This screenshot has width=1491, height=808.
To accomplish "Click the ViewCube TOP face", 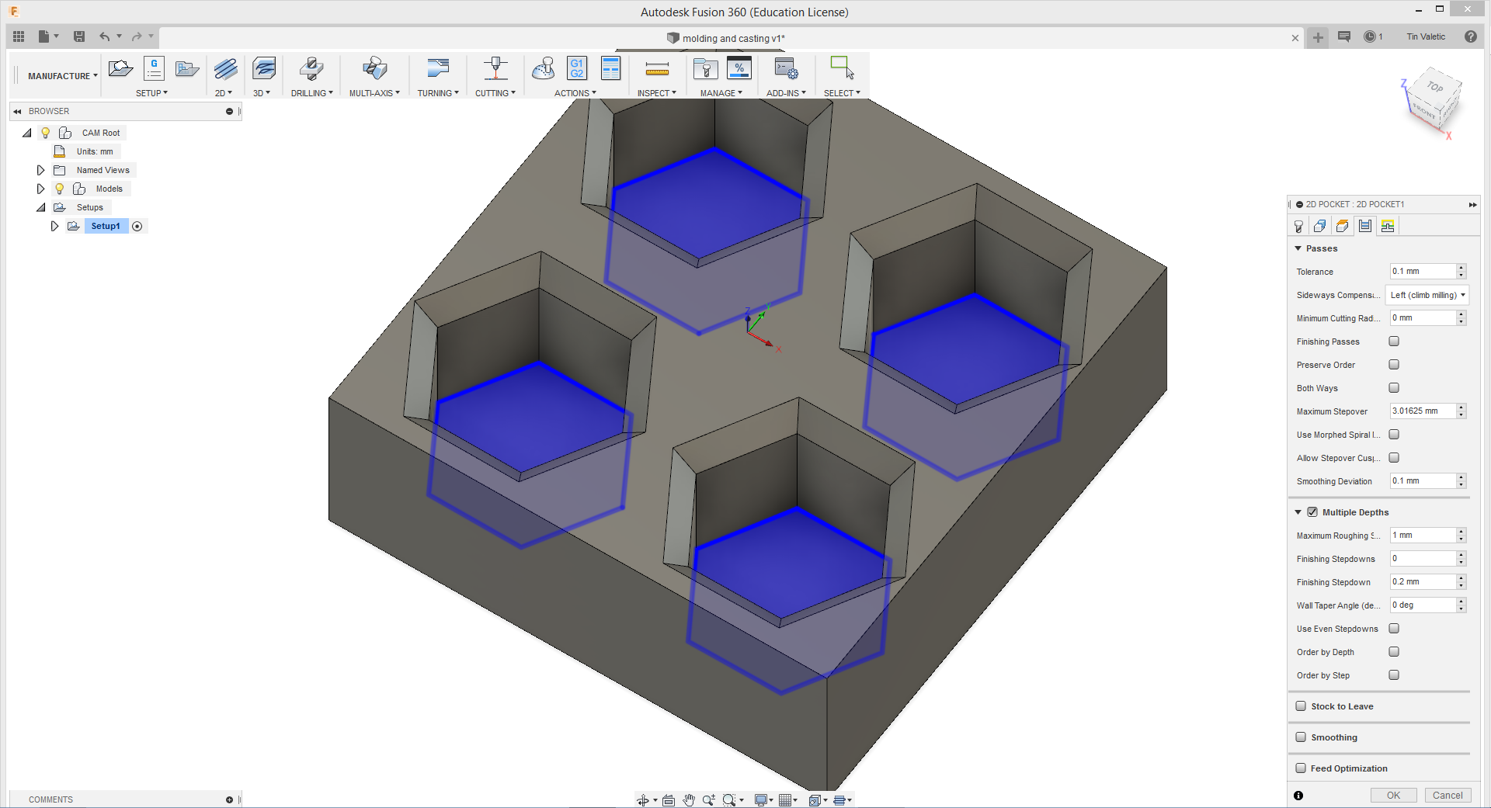I will [x=1435, y=88].
